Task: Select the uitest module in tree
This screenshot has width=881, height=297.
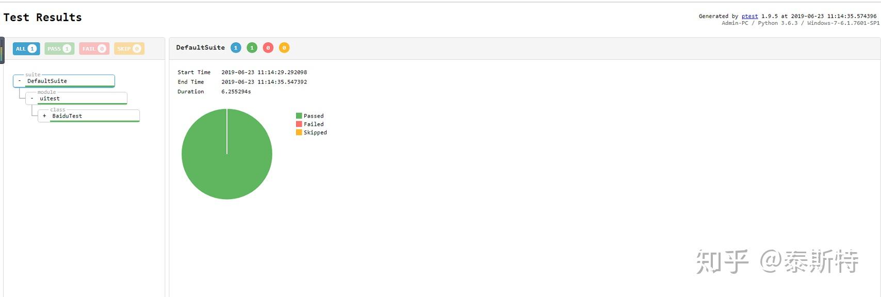Action: 50,98
